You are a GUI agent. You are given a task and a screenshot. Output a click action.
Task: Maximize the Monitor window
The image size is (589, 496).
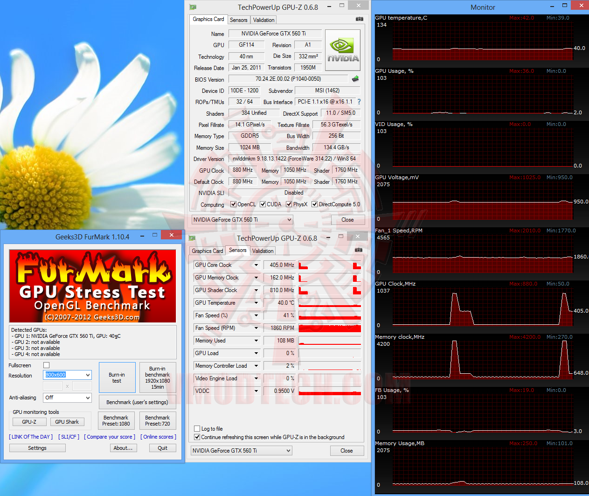[565, 6]
